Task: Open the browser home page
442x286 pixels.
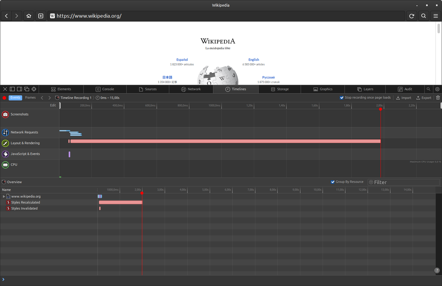Action: click(x=29, y=16)
